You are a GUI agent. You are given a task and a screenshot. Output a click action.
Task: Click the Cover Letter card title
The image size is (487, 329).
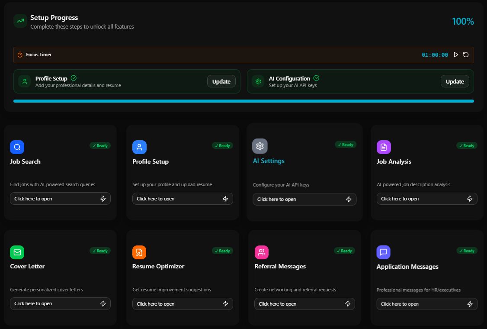point(27,266)
